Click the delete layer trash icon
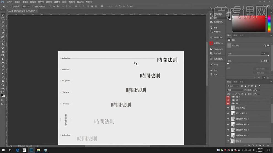Screen dimensions: 273x153 268,146
